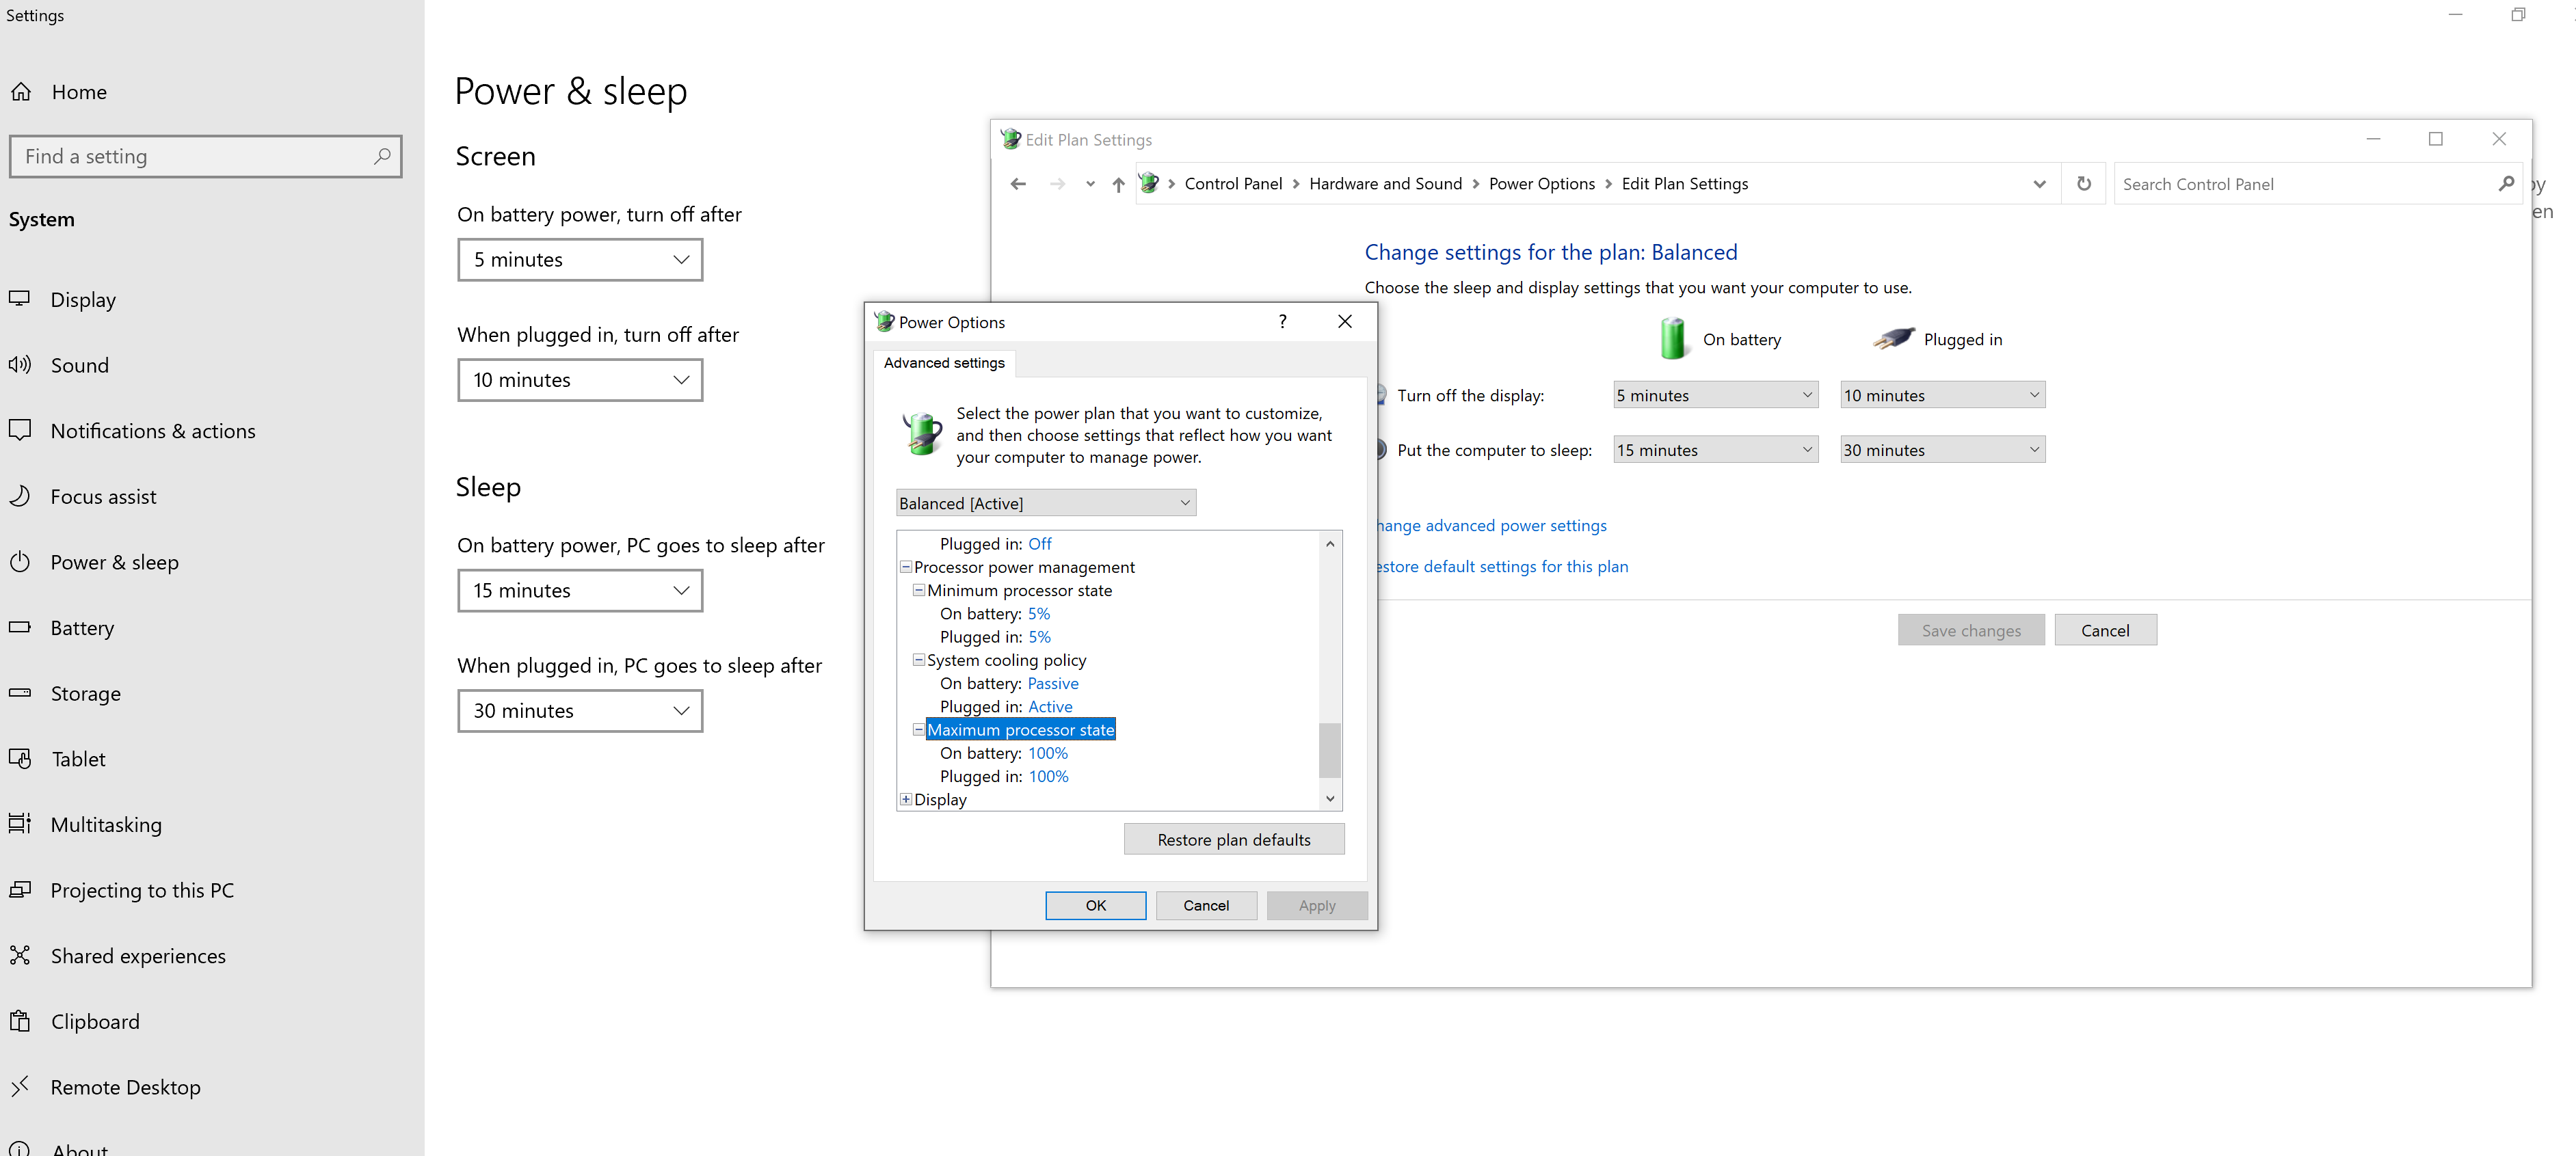The width and height of the screenshot is (2576, 1156).
Task: Click the Power Options breadcrumb
Action: coord(1542,184)
